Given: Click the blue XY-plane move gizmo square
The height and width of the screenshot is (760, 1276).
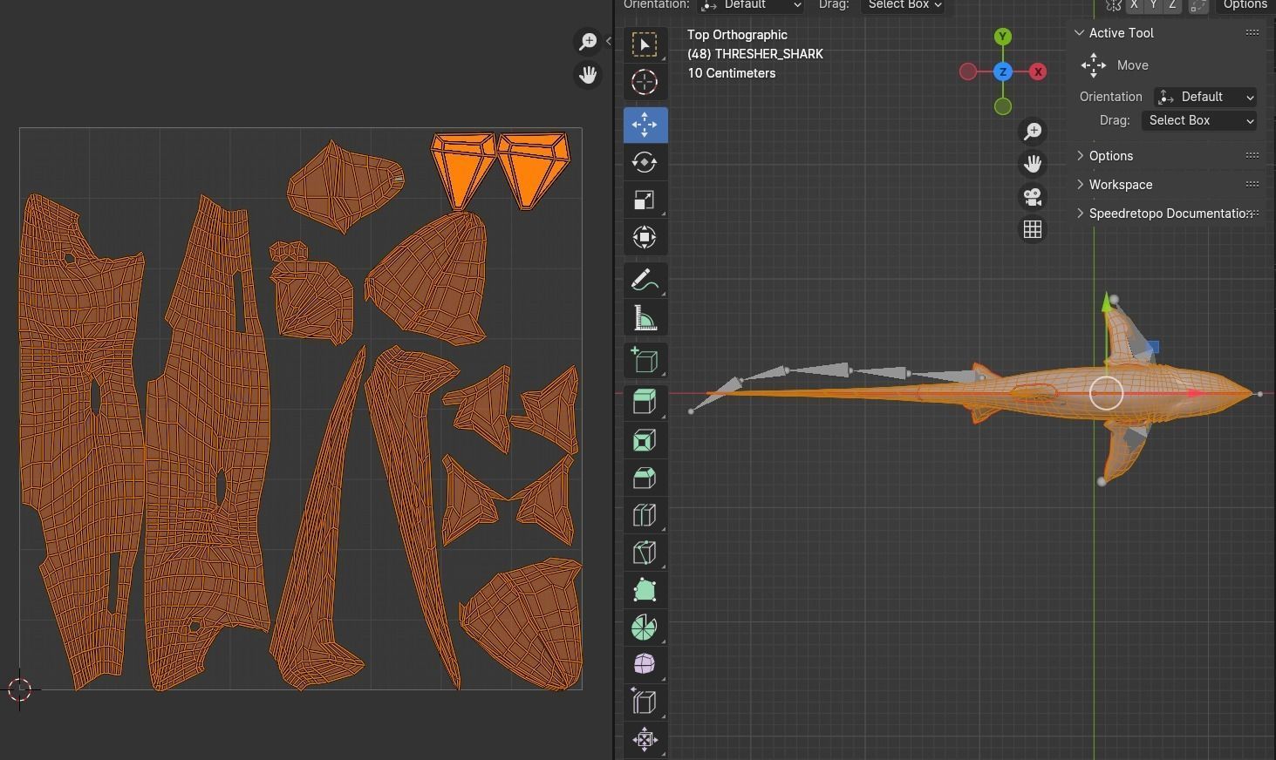Looking at the screenshot, I should tap(1153, 348).
